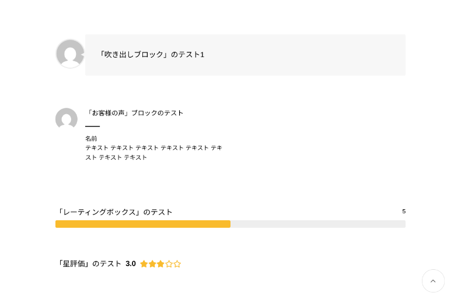Click the 「レーティングボックス」のテスト label
The width and height of the screenshot is (461, 303).
pos(114,212)
